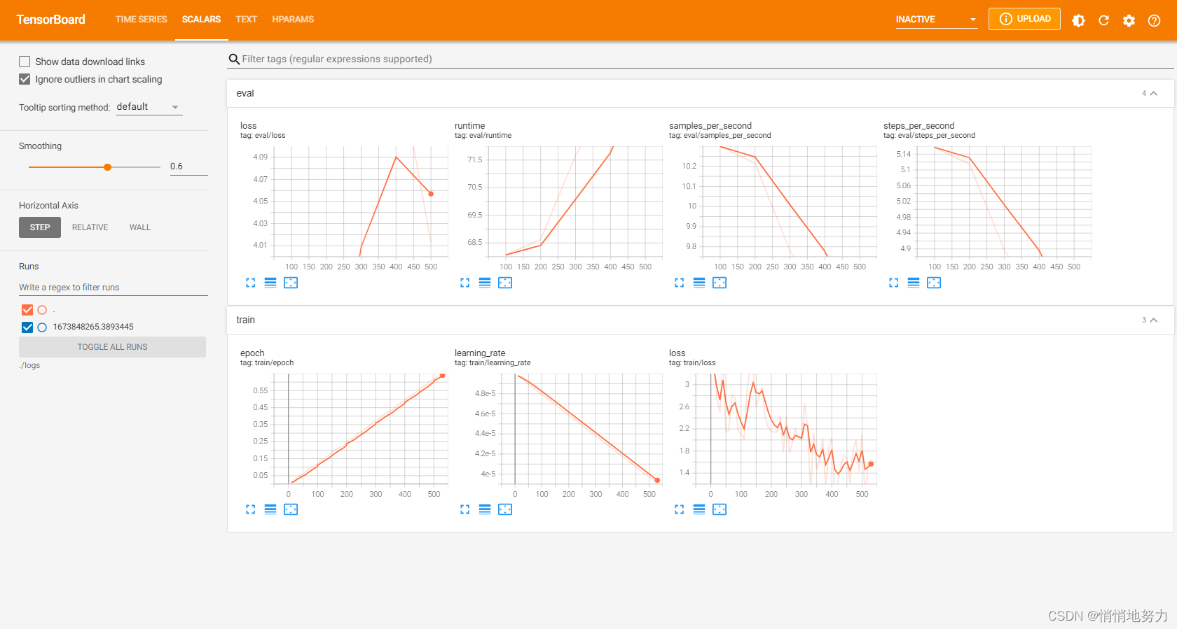Expand train loss chart to full size
This screenshot has height=629, width=1177.
click(x=680, y=509)
